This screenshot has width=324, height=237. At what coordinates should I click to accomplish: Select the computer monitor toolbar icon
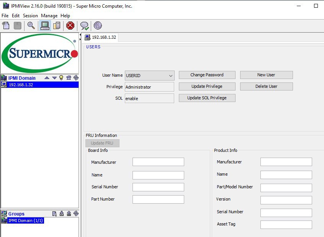(45, 26)
